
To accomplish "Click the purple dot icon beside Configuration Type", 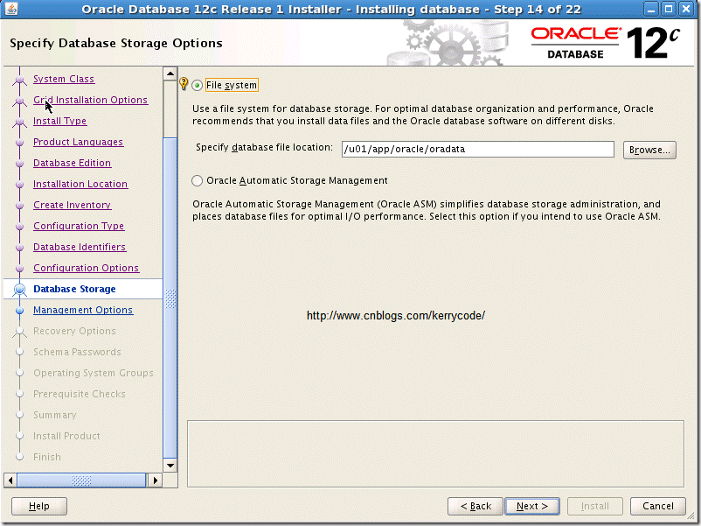I will [19, 227].
